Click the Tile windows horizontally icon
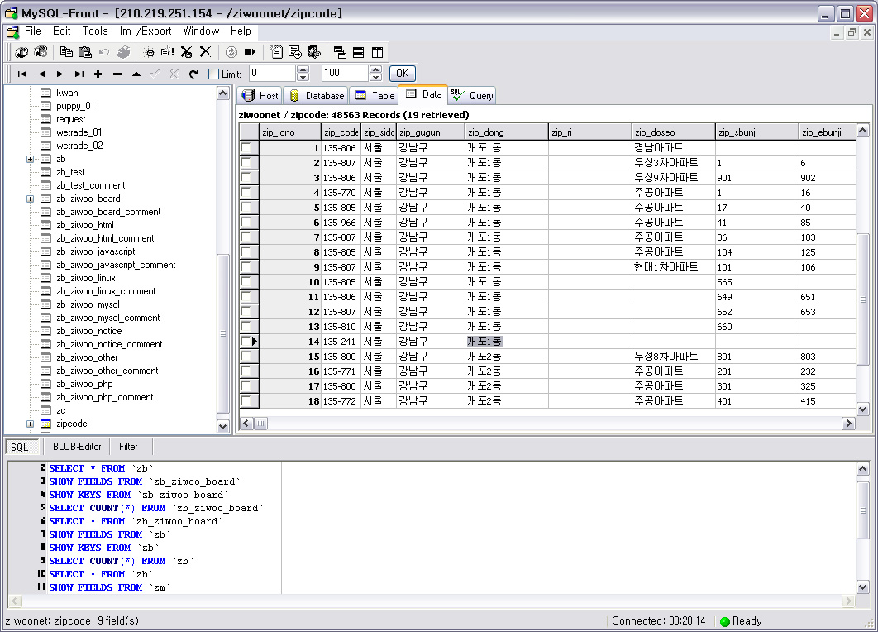Viewport: 878px width, 632px height. [358, 52]
